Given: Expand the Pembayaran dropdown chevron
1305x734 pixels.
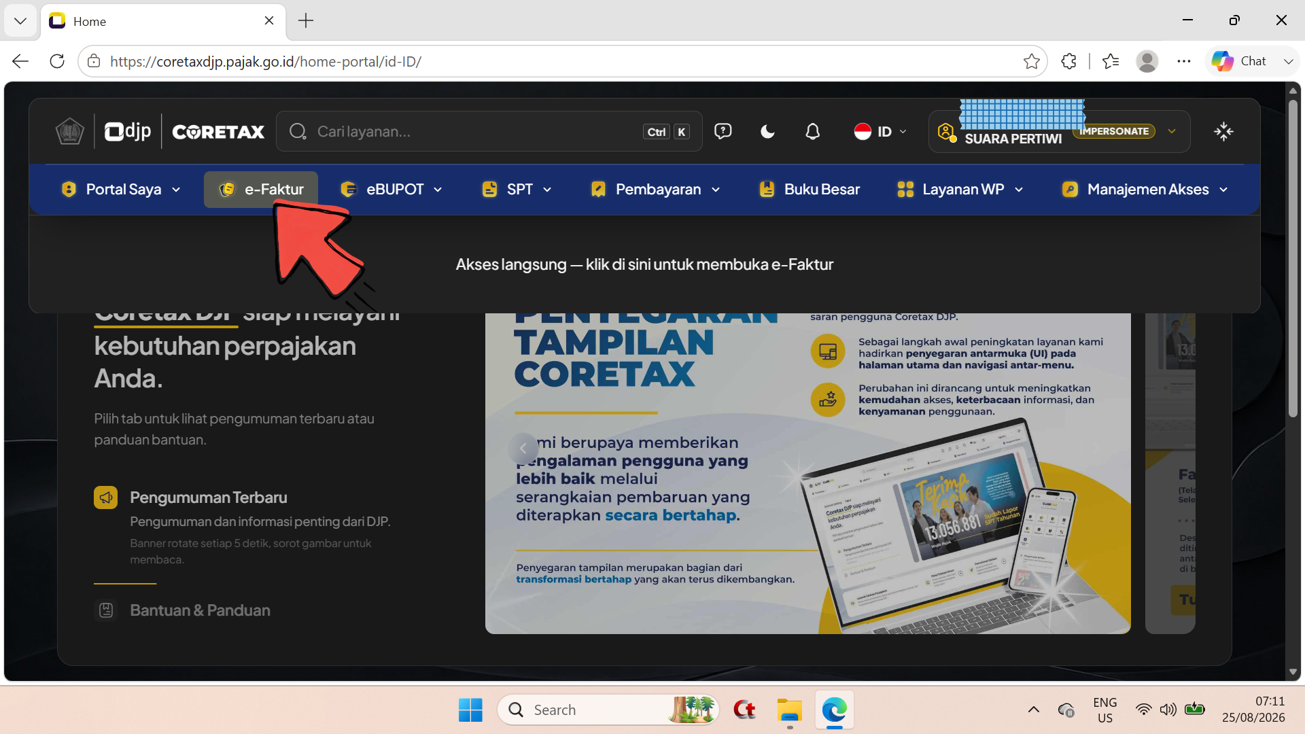Looking at the screenshot, I should [x=716, y=190].
